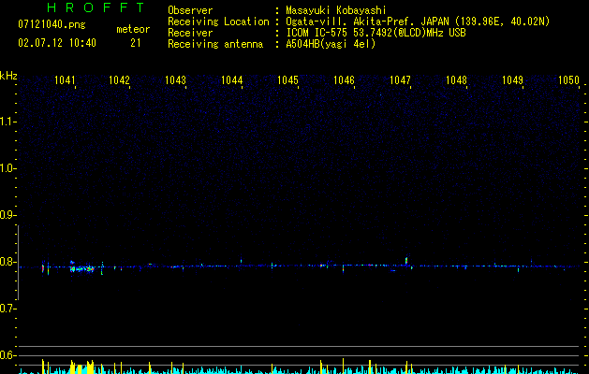
Task: Click the Receiving antenna A504HB text
Action: (x=331, y=44)
